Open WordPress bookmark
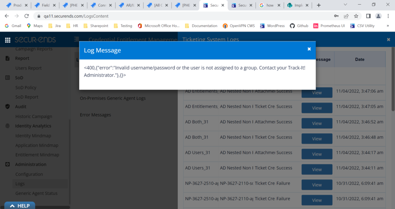 pyautogui.click(x=272, y=26)
